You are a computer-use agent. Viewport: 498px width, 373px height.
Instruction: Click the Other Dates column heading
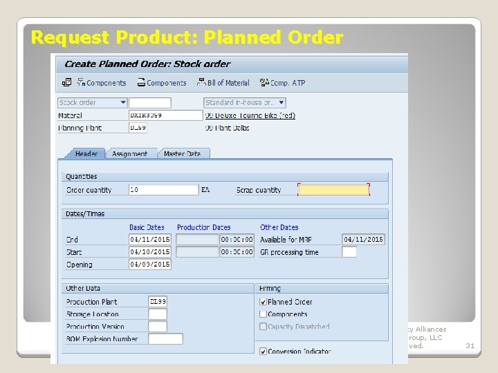pyautogui.click(x=279, y=227)
